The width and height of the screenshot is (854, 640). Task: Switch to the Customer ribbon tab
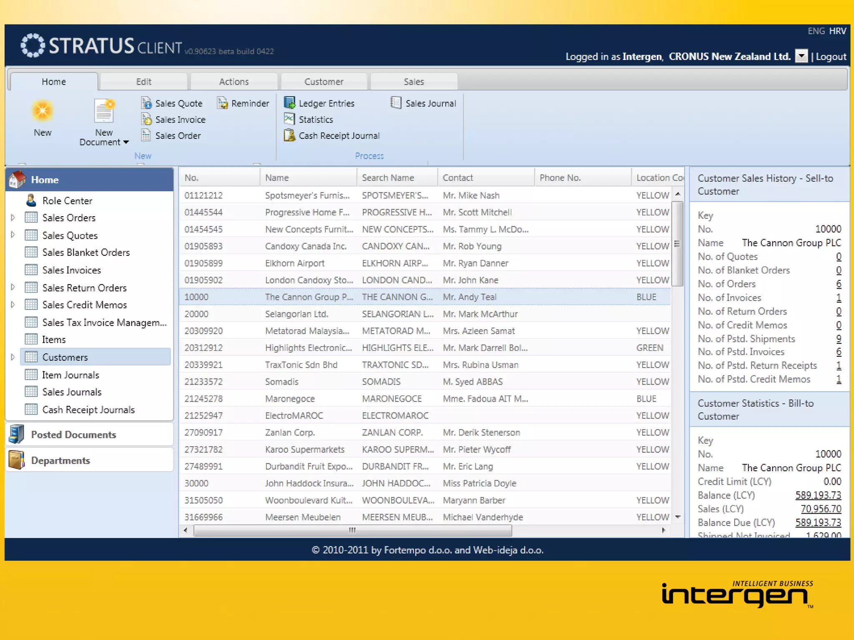tap(324, 82)
